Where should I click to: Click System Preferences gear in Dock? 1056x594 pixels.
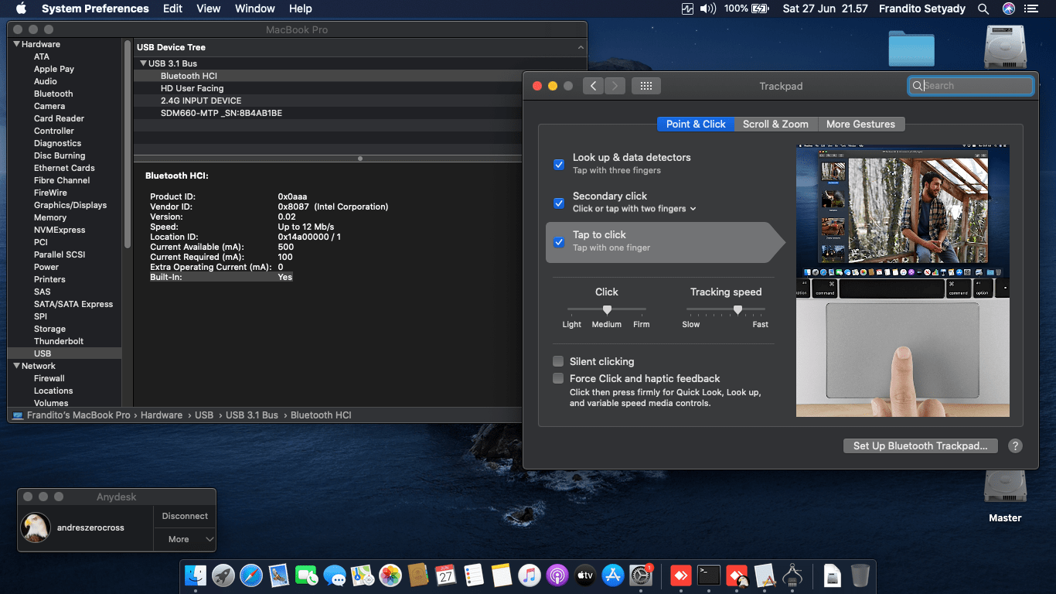pos(641,575)
